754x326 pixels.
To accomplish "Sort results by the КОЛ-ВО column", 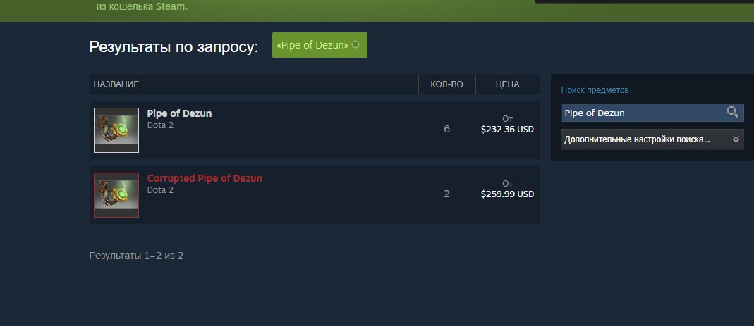I will click(x=446, y=84).
